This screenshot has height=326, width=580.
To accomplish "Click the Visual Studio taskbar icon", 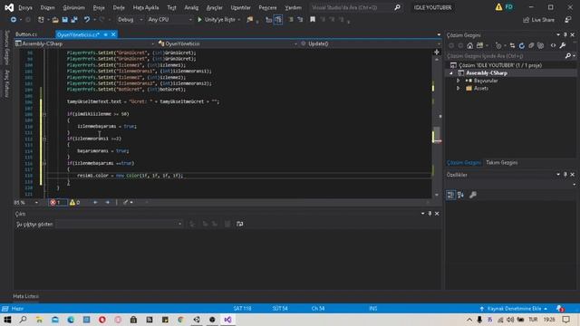I will point(227,320).
